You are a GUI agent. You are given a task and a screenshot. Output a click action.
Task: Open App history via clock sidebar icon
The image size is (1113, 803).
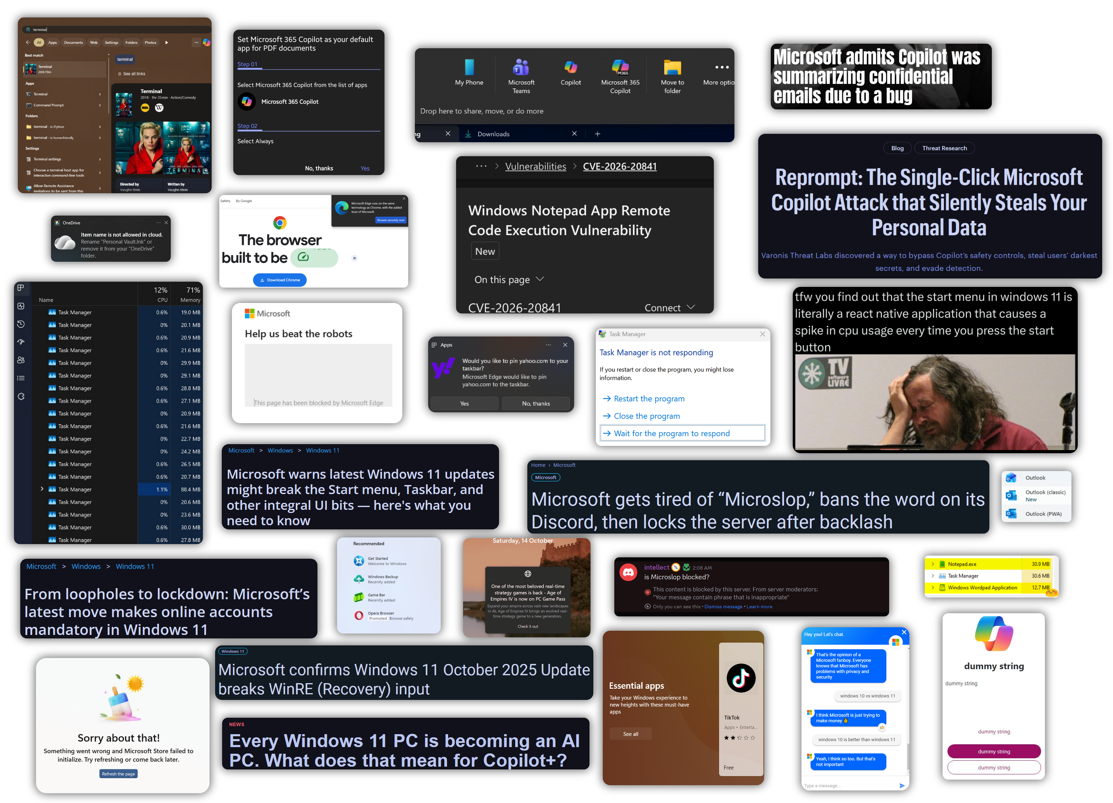pyautogui.click(x=21, y=324)
